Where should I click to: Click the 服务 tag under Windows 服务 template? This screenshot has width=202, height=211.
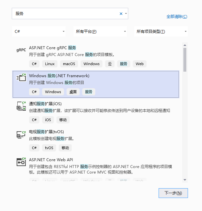point(89,92)
